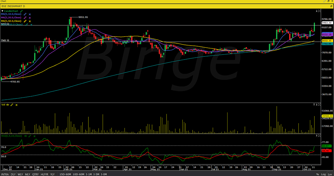Screen dimensions: 334x176
Task: Move the Vol pane down with the arrow
Action: click(317, 105)
